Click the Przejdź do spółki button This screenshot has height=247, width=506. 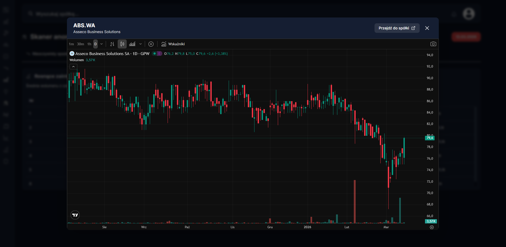[397, 28]
